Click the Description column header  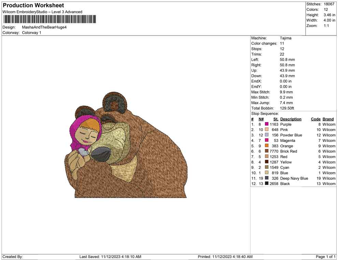click(291, 119)
